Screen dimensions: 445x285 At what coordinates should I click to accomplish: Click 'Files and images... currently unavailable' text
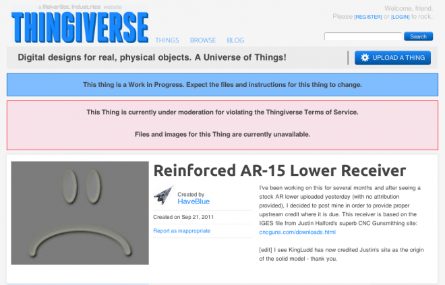tap(222, 135)
